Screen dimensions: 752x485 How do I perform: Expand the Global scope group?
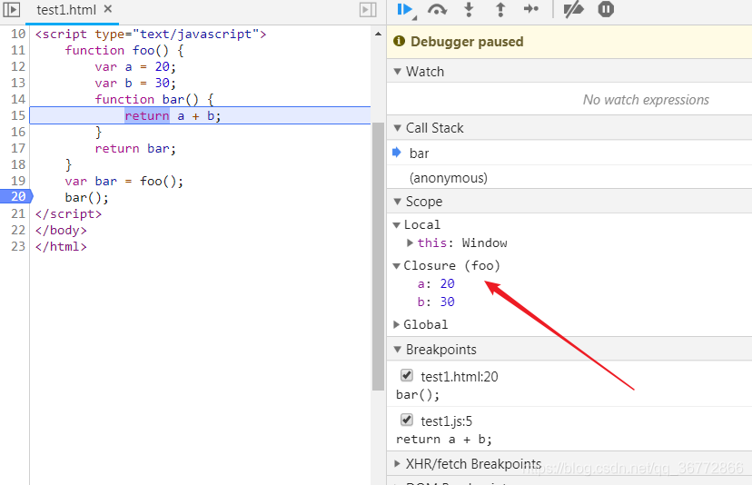point(397,325)
